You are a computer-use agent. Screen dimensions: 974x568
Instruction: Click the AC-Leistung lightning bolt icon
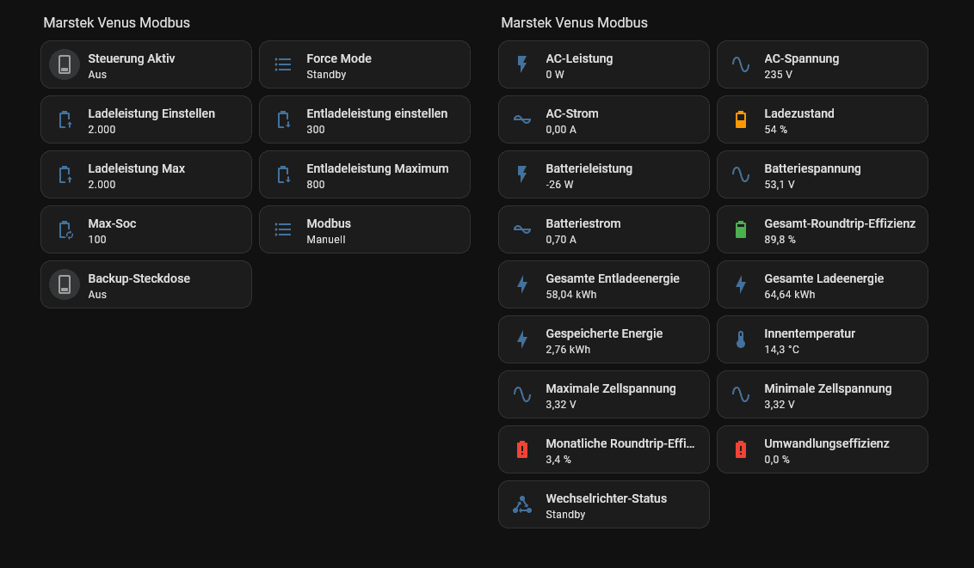coord(521,64)
